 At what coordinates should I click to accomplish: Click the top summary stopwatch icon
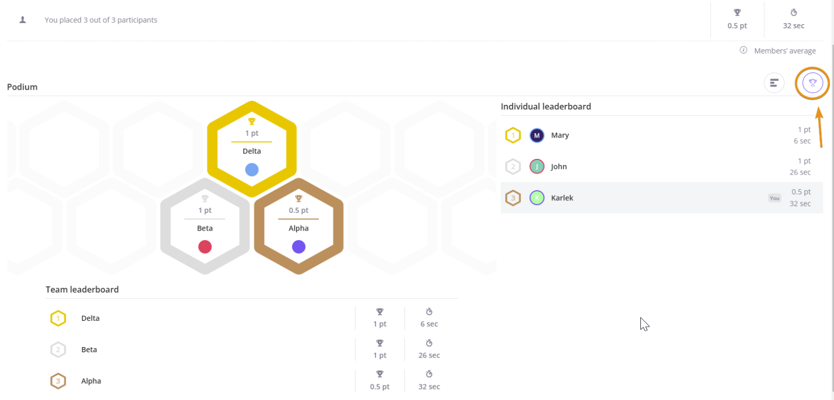point(793,13)
